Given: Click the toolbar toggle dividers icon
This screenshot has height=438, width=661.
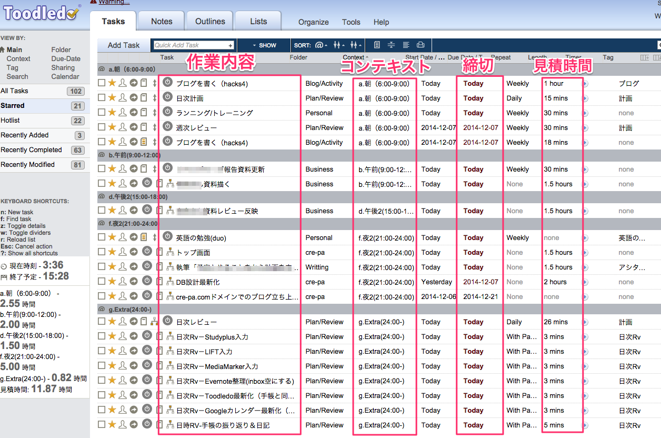Looking at the screenshot, I should click(x=391, y=45).
